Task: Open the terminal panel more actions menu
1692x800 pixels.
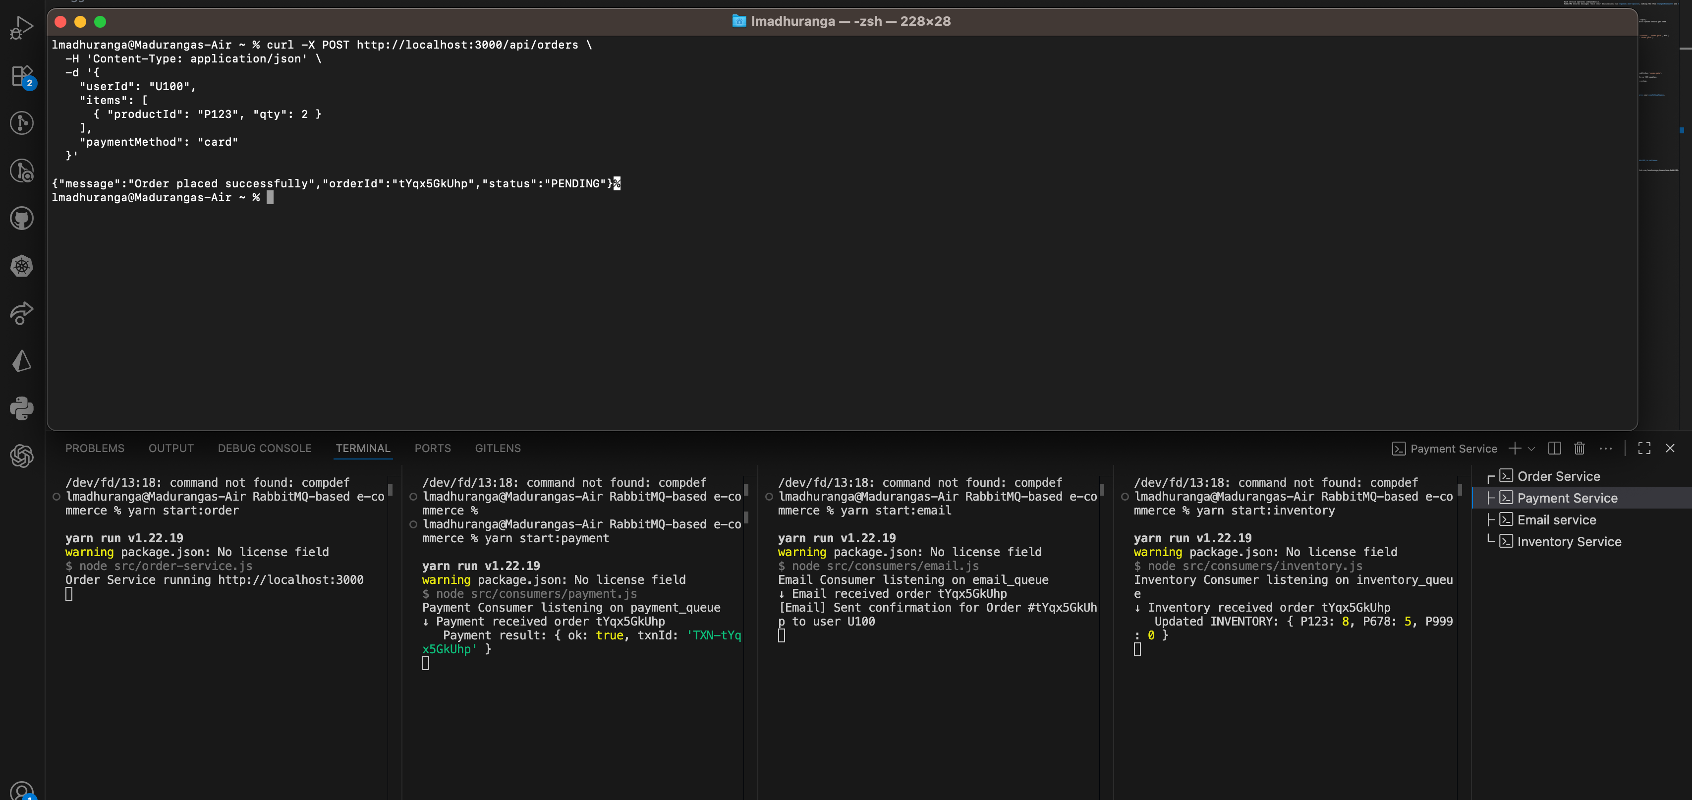Action: (x=1605, y=448)
